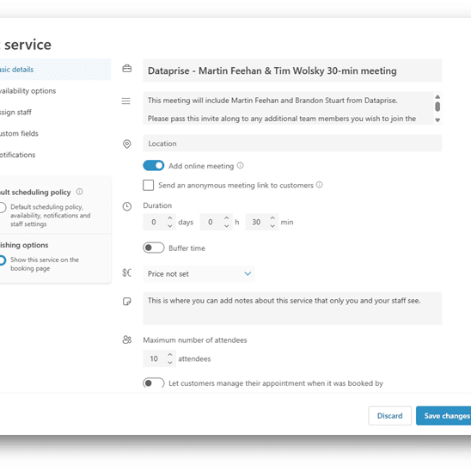This screenshot has height=471, width=471.
Task: Click the location pin icon
Action: pos(126,144)
